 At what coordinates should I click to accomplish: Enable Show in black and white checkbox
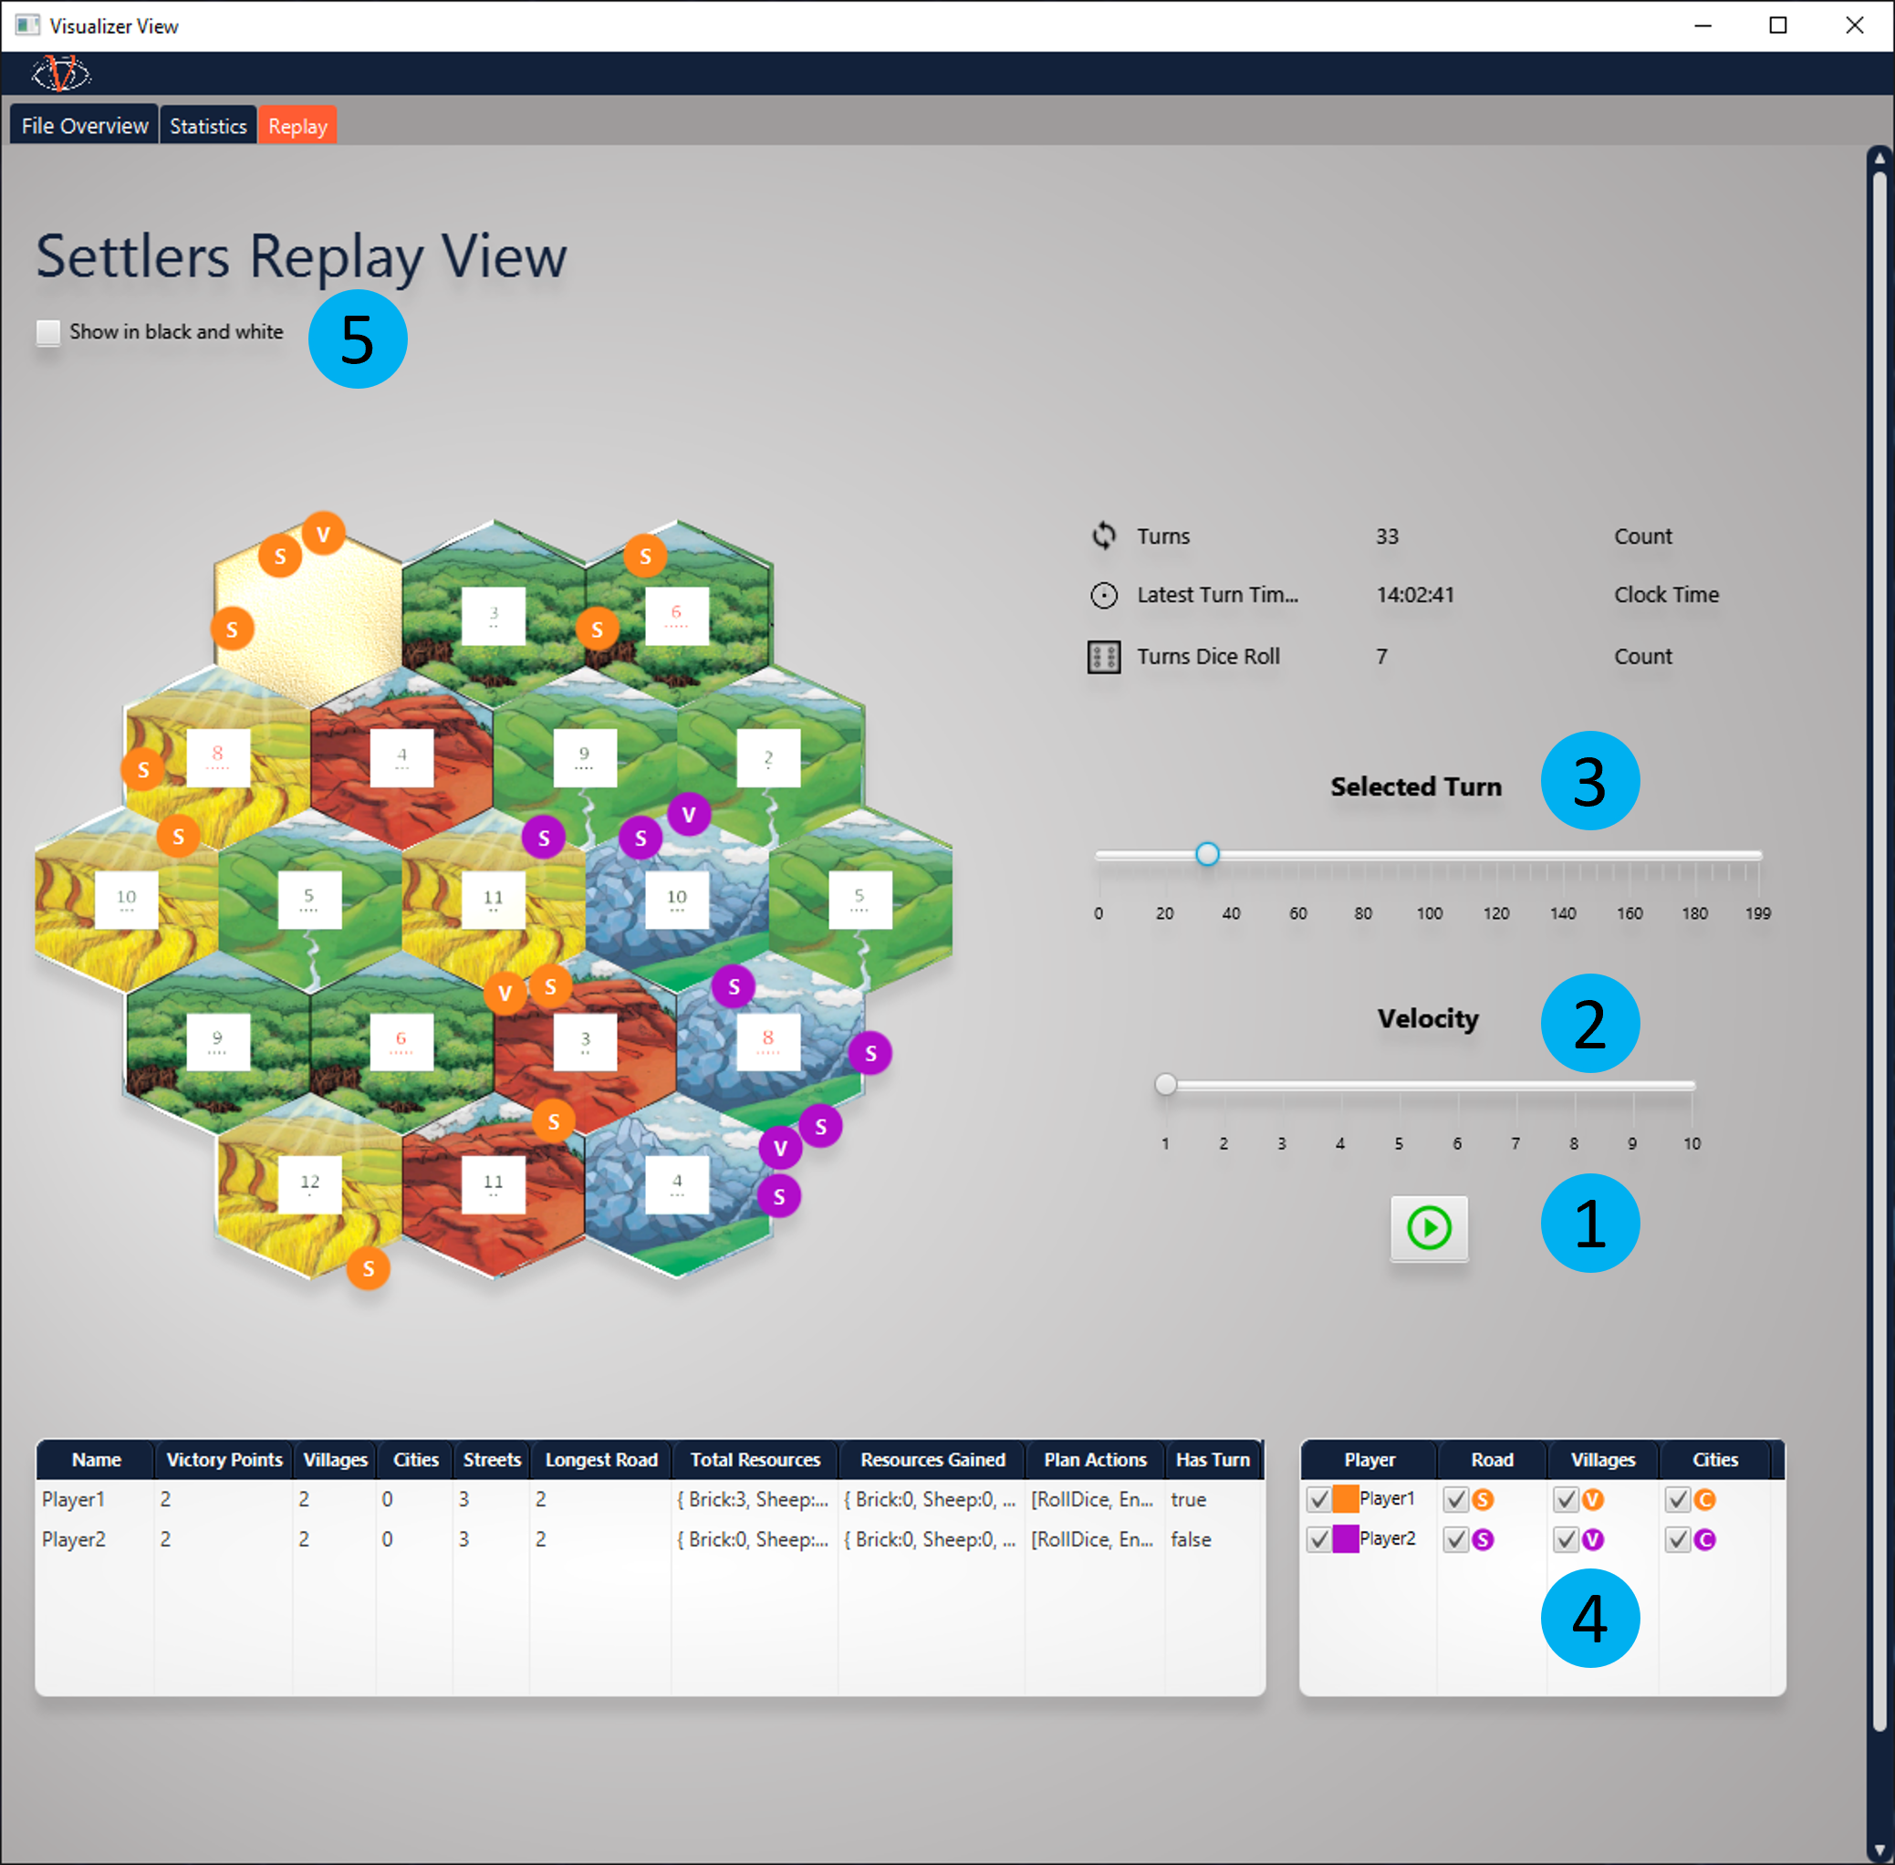click(48, 332)
